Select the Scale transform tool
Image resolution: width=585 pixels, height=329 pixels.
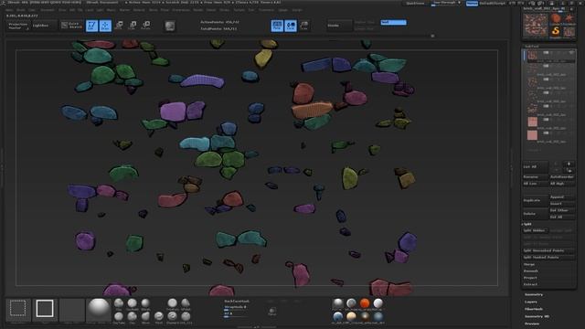(x=133, y=26)
